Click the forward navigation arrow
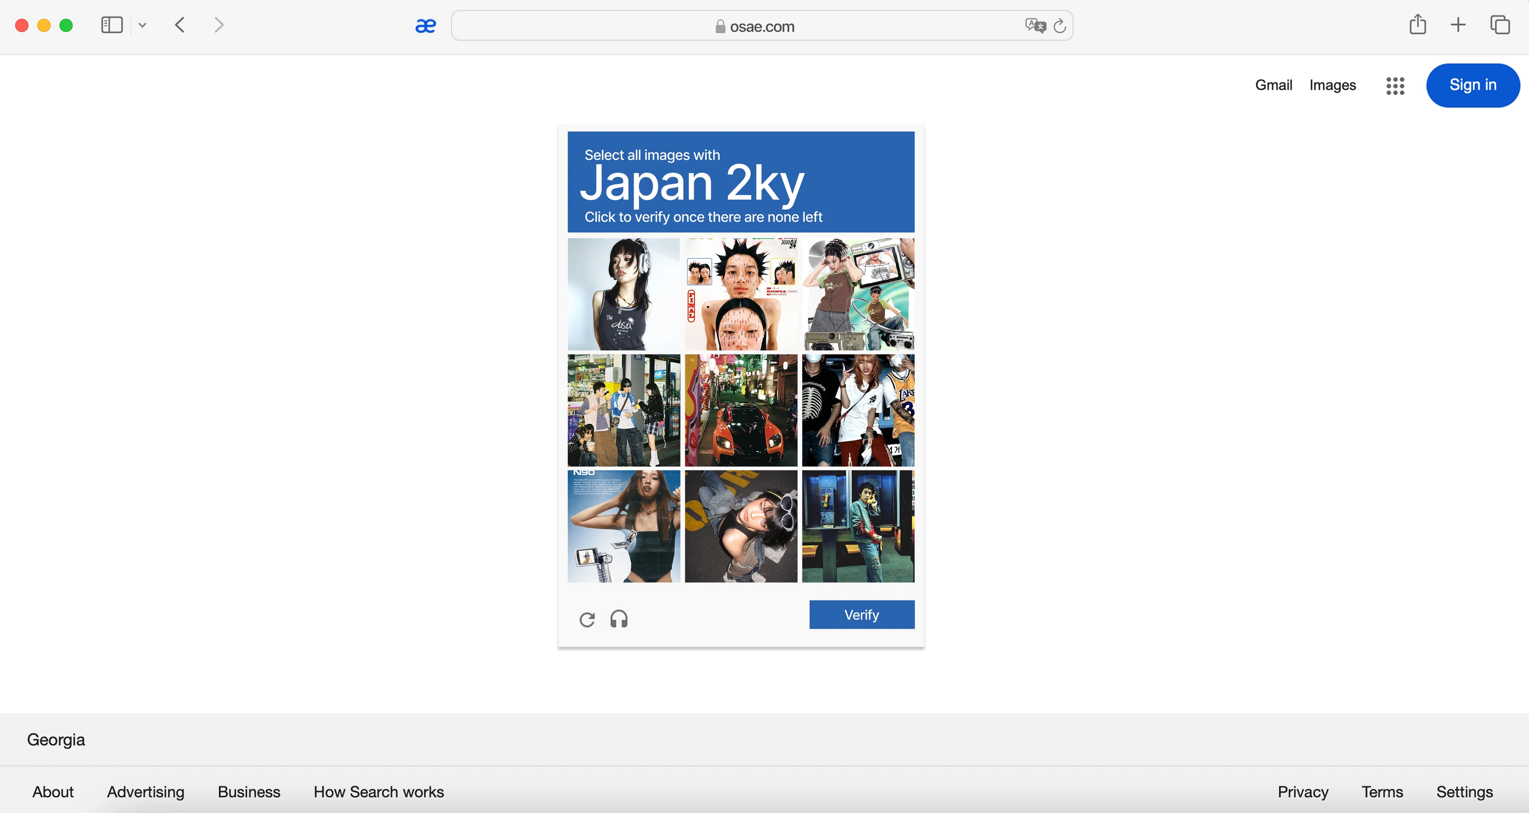This screenshot has width=1529, height=813. [x=218, y=25]
